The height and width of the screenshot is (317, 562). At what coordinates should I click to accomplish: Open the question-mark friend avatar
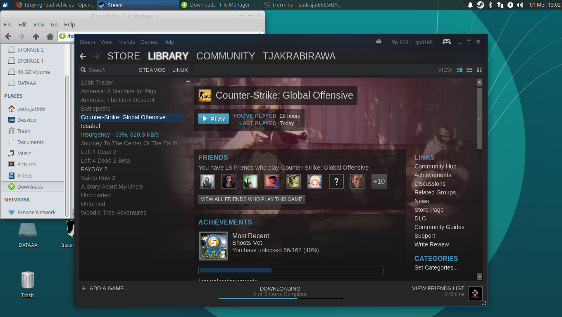336,181
